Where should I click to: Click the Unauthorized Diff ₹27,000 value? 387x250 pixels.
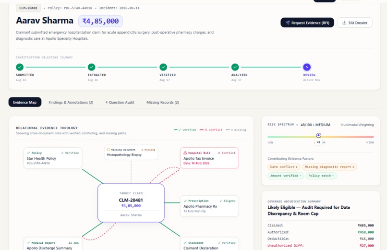coord(366,246)
